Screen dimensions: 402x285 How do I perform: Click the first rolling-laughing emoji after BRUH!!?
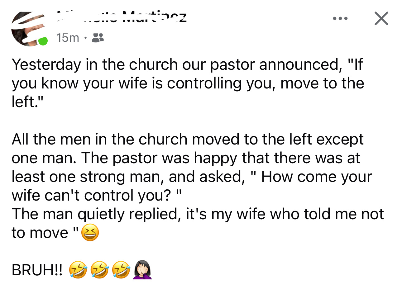point(78,270)
